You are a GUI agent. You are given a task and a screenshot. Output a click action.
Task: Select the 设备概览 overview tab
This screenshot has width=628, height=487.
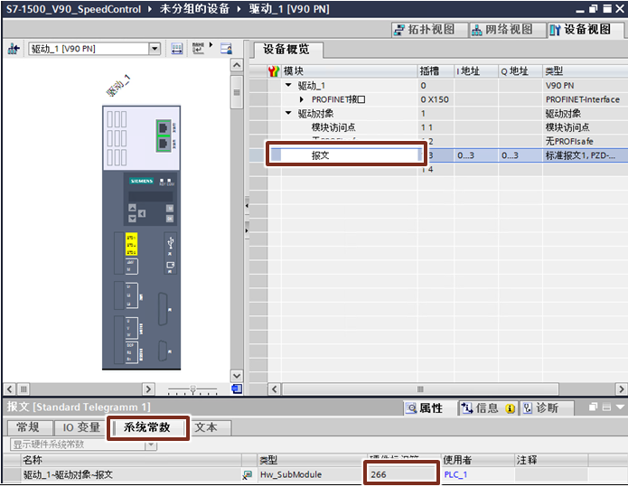[x=286, y=50]
